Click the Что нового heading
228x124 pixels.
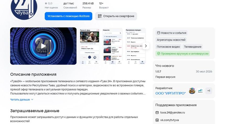pos(165,66)
